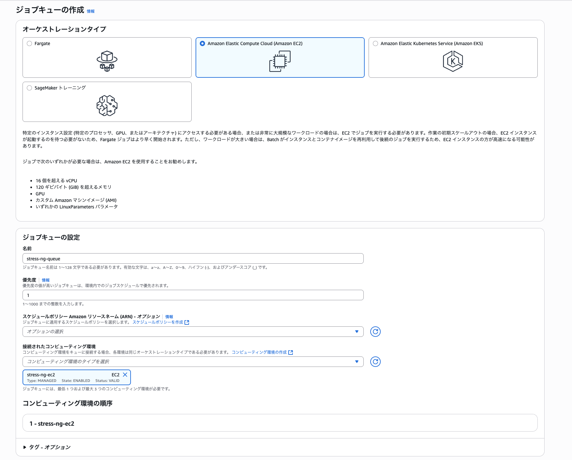Refresh the computing environment list
572x460 pixels.
(x=375, y=362)
